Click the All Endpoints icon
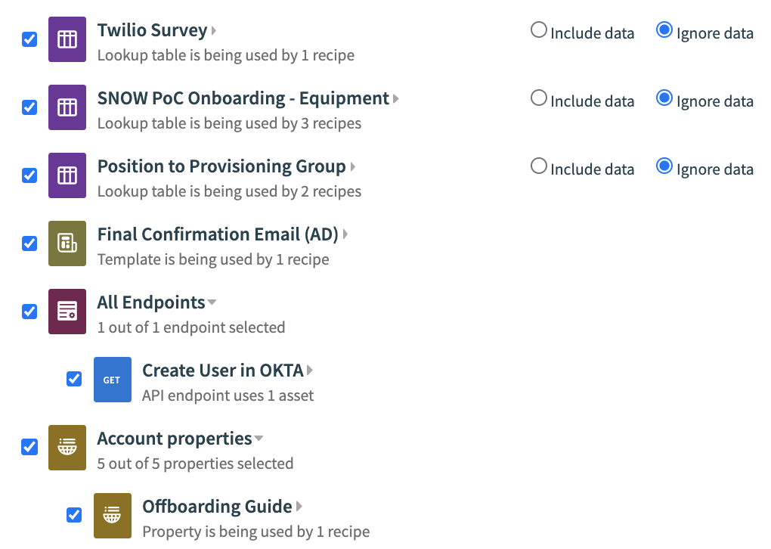 pos(67,312)
